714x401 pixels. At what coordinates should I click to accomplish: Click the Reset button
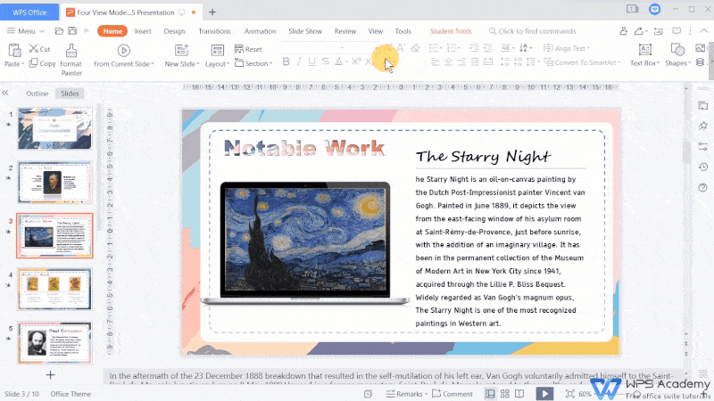(x=248, y=49)
